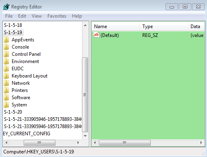Click the AppEvents folder icon
The image size is (207, 157).
tap(6, 40)
